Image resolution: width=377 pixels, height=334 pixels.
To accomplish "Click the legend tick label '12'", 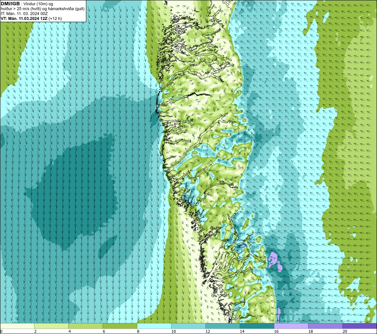I will click(x=208, y=331).
